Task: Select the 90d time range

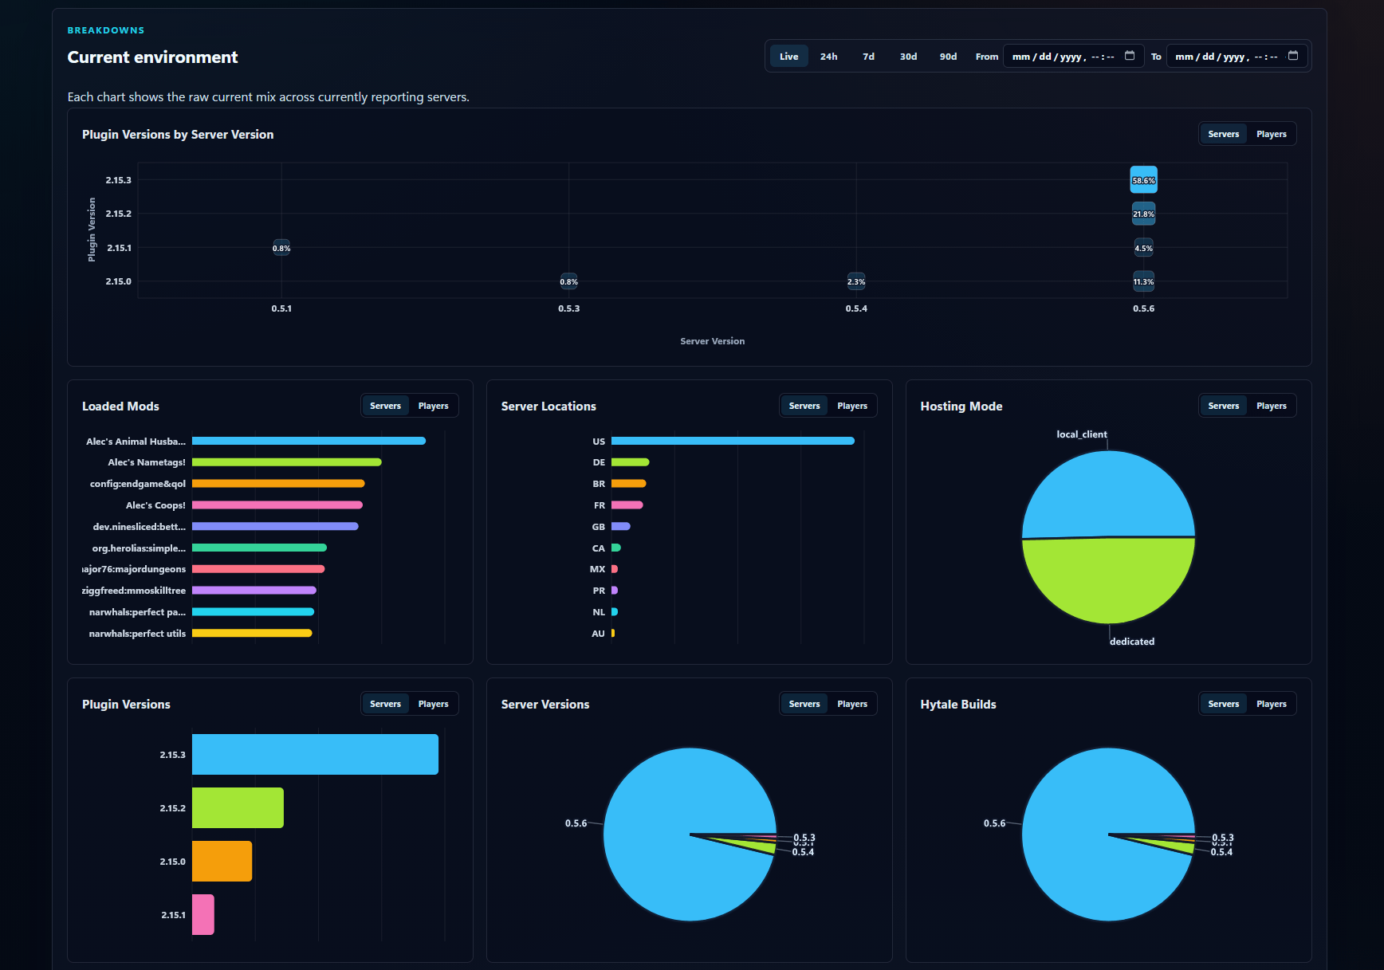Action: coord(948,57)
